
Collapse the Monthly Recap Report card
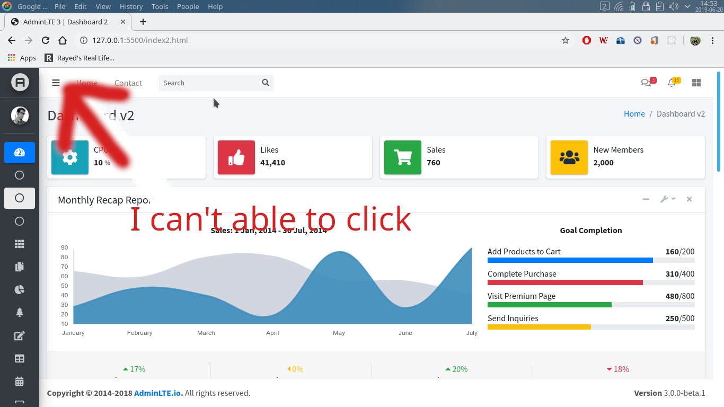646,199
